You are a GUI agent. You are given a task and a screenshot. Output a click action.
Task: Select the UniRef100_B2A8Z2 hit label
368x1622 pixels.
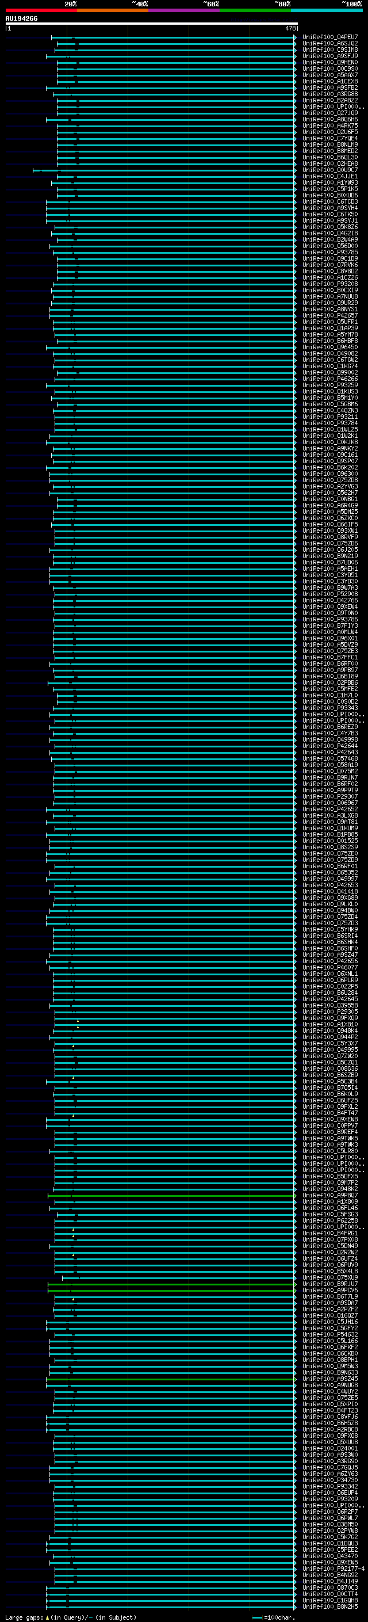pyautogui.click(x=330, y=101)
